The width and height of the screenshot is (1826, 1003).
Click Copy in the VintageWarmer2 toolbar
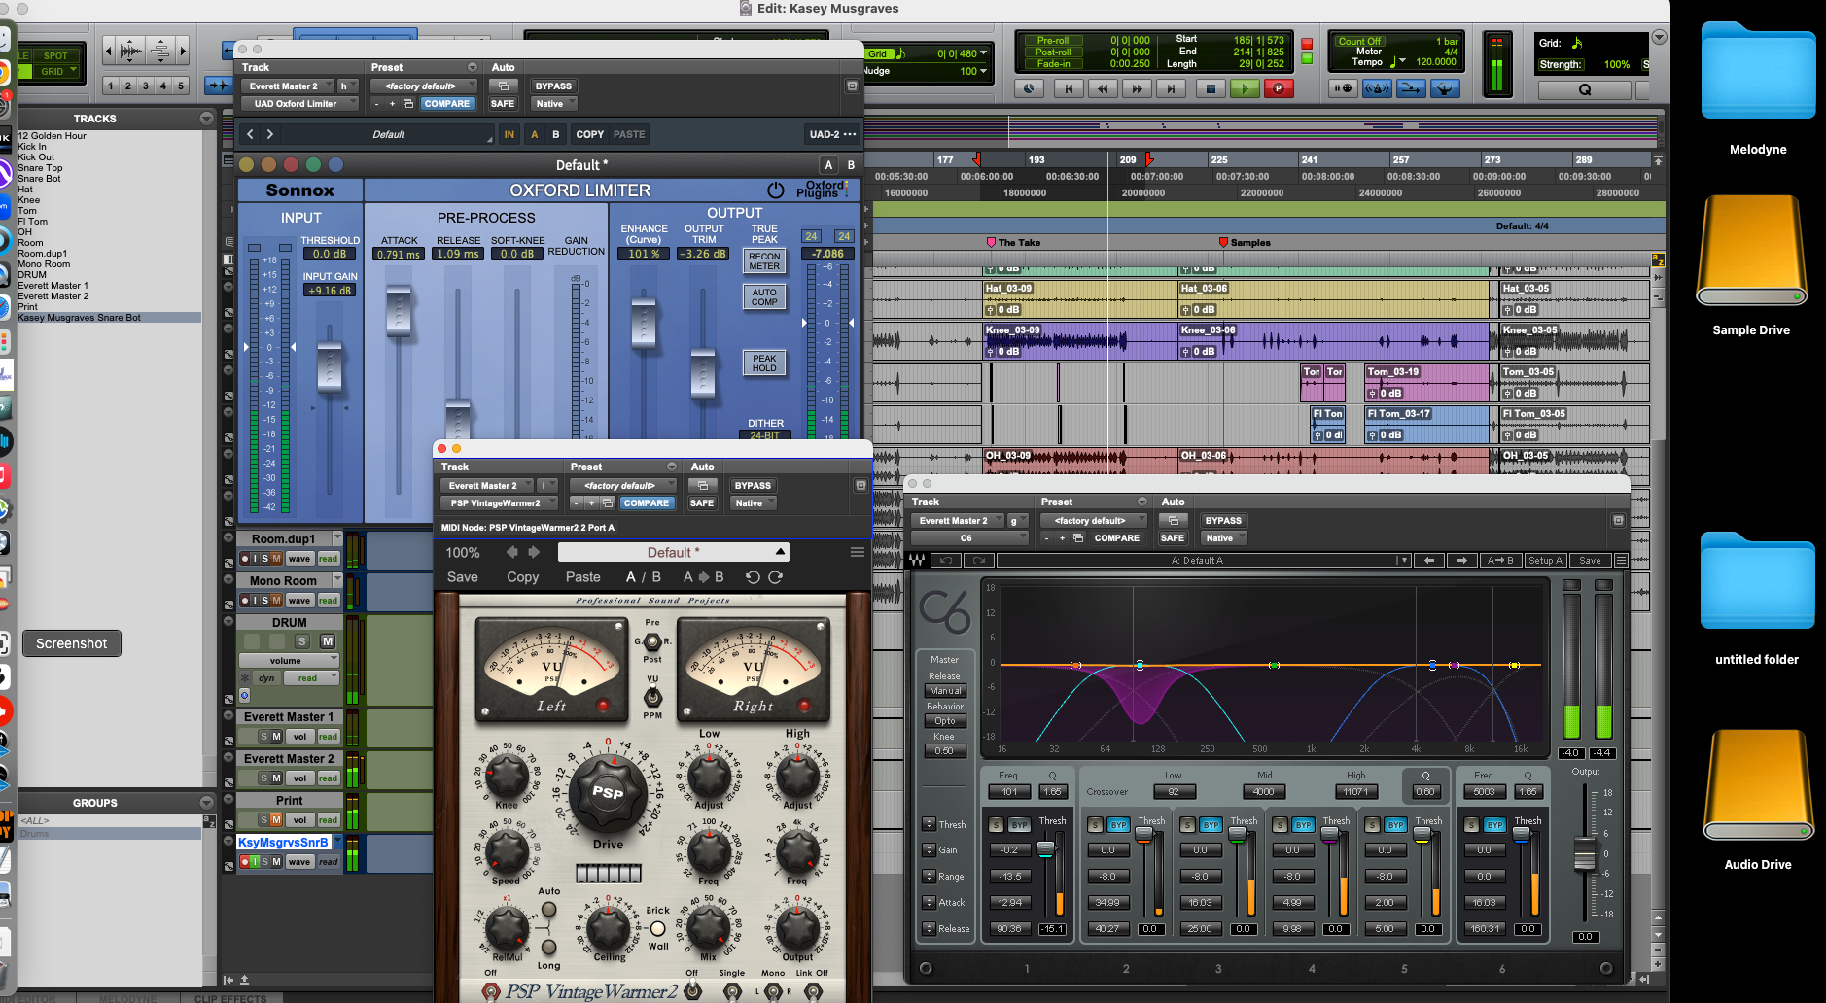pos(522,577)
